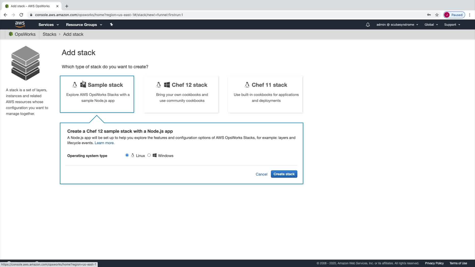475x267 pixels.
Task: Expand the Resource Groups dropdown
Action: click(x=84, y=25)
